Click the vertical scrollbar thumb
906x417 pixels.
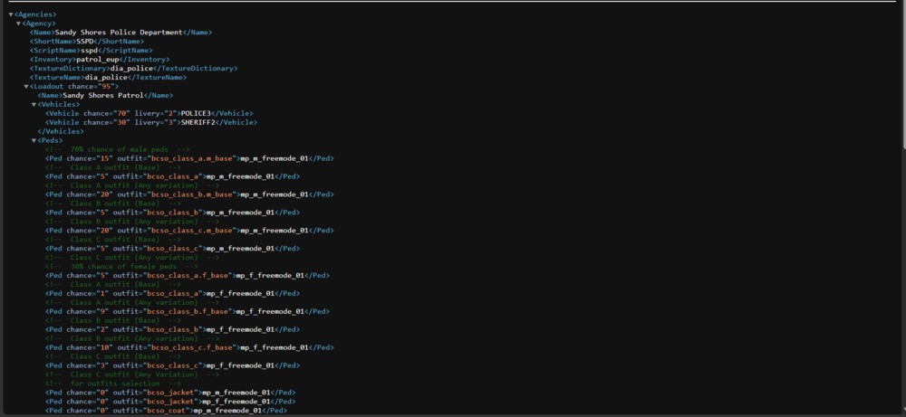902,75
